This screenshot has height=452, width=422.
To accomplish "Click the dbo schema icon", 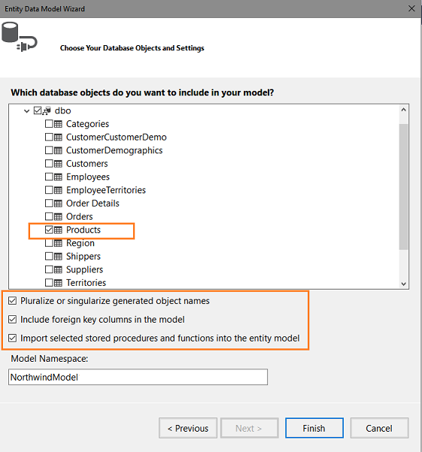I will (x=47, y=111).
